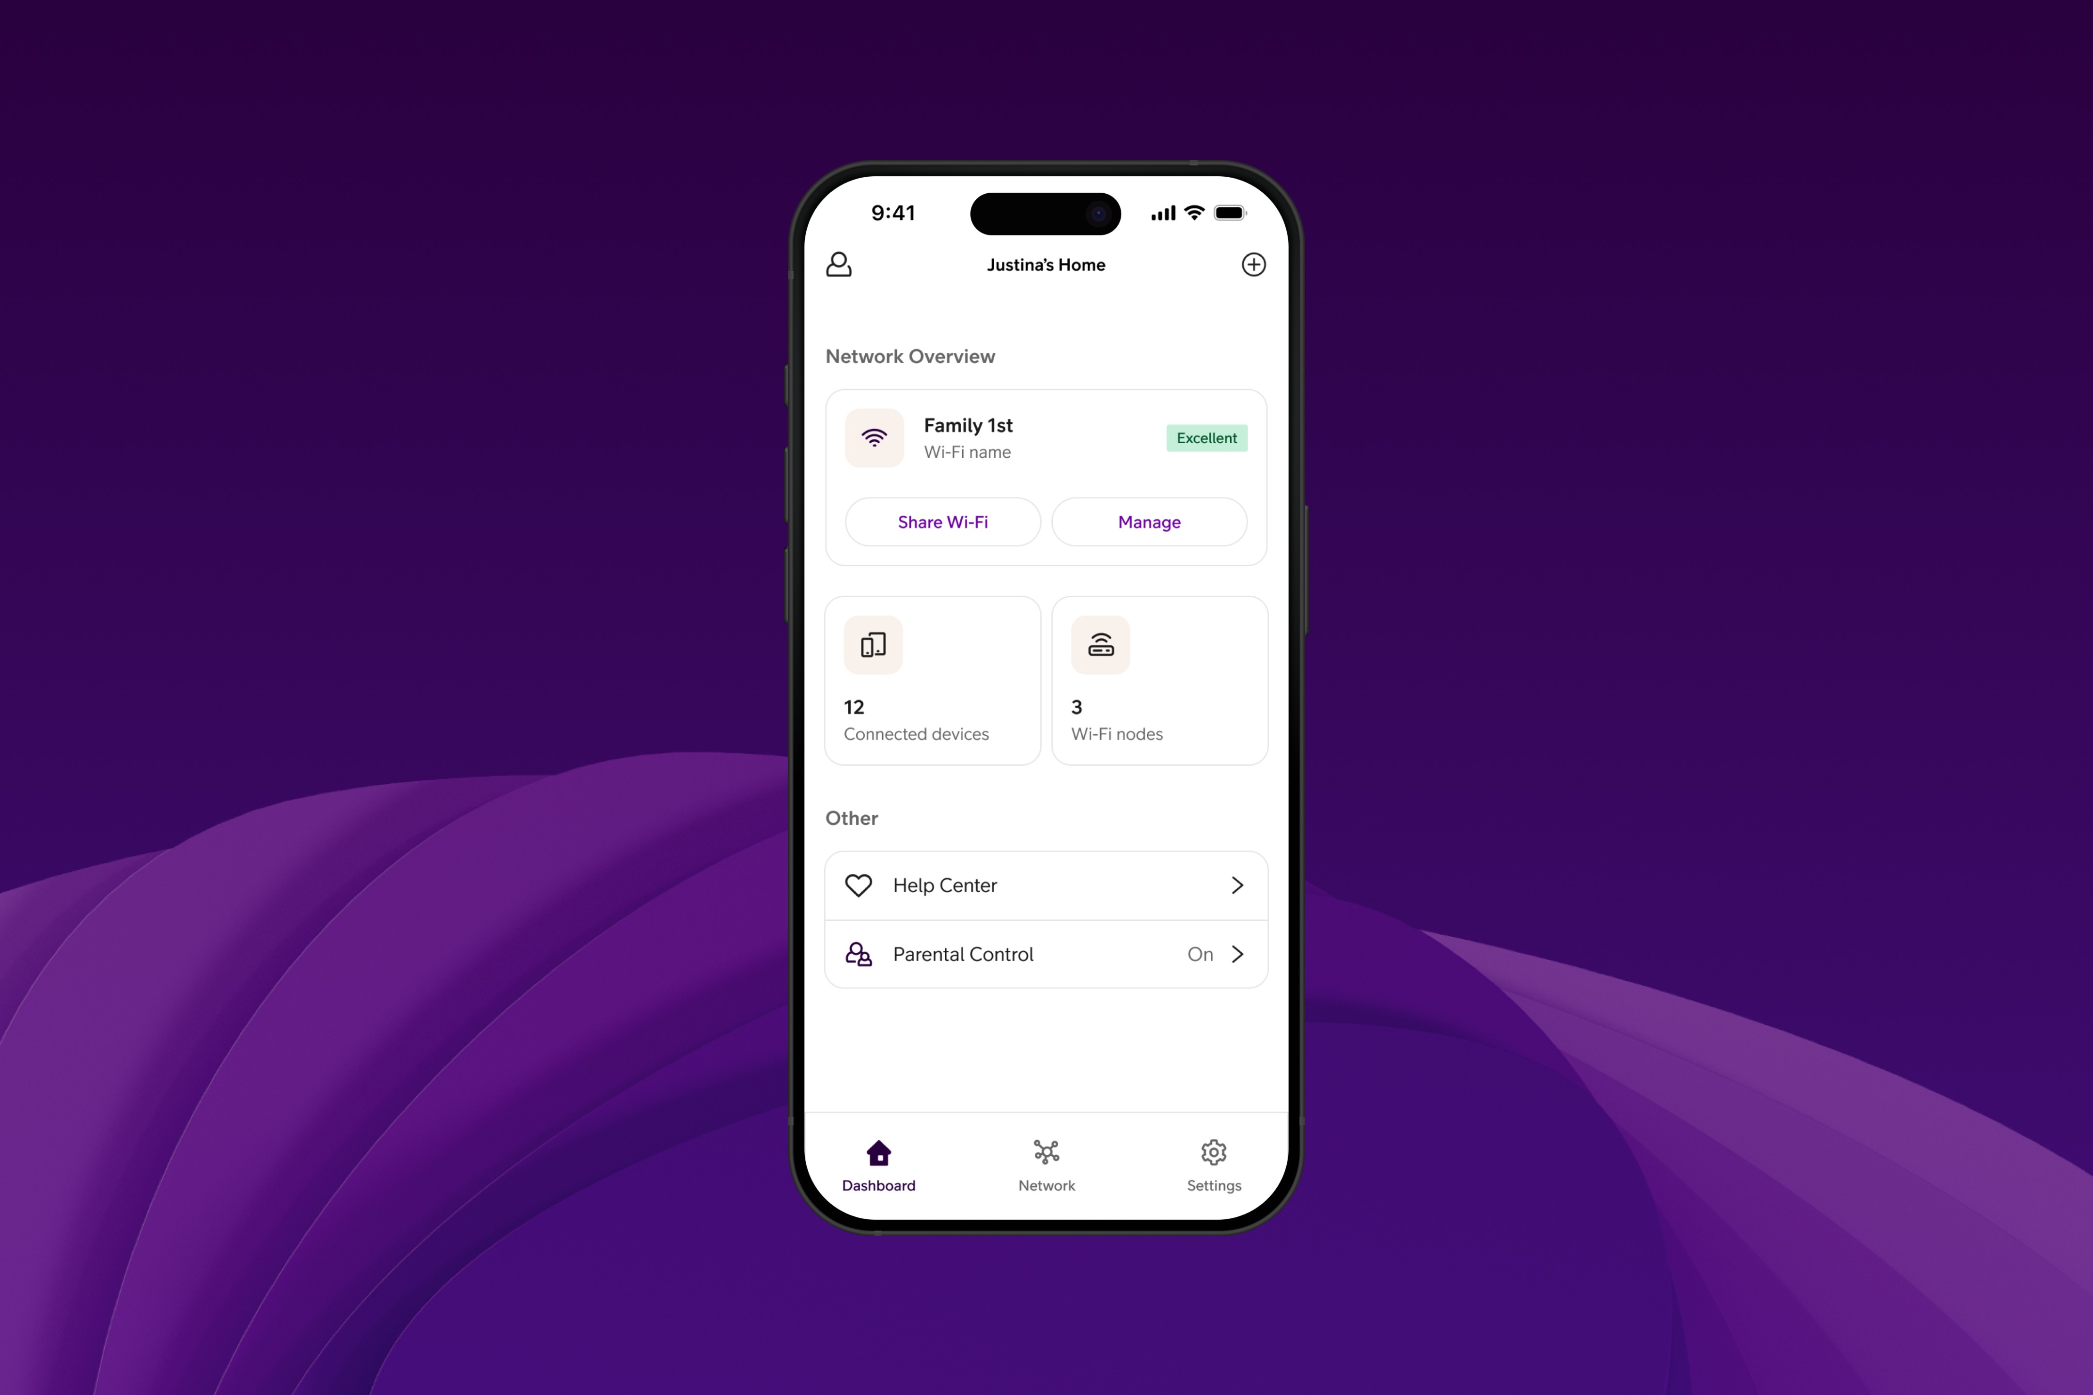Image resolution: width=2093 pixels, height=1395 pixels.
Task: Select the Network tab
Action: coord(1045,1164)
